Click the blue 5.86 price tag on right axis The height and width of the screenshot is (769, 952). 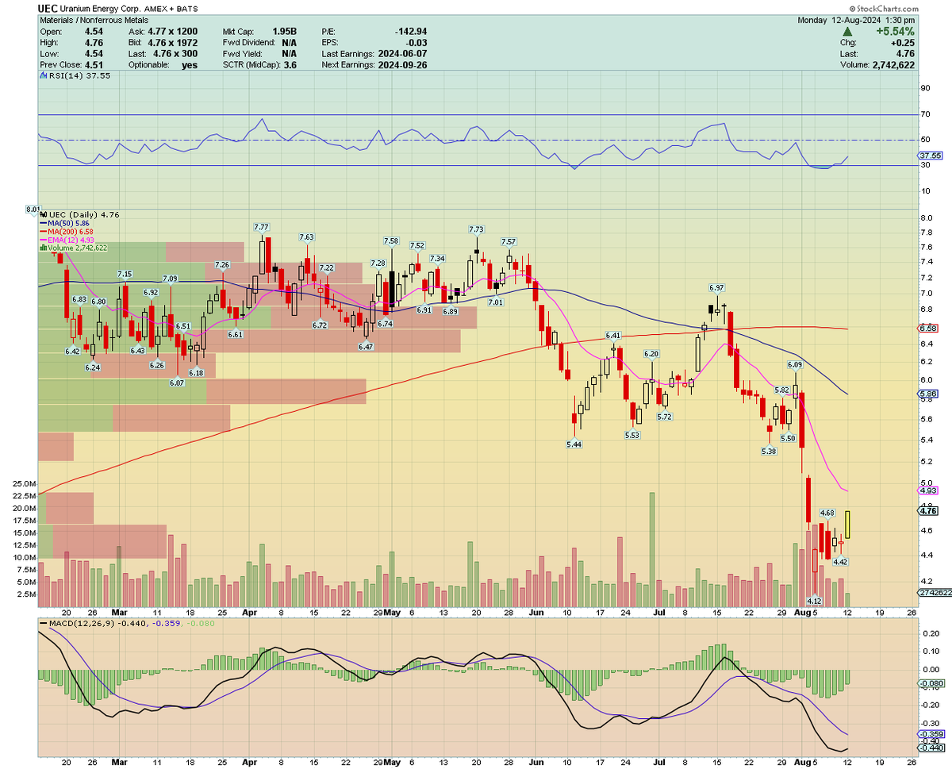928,394
